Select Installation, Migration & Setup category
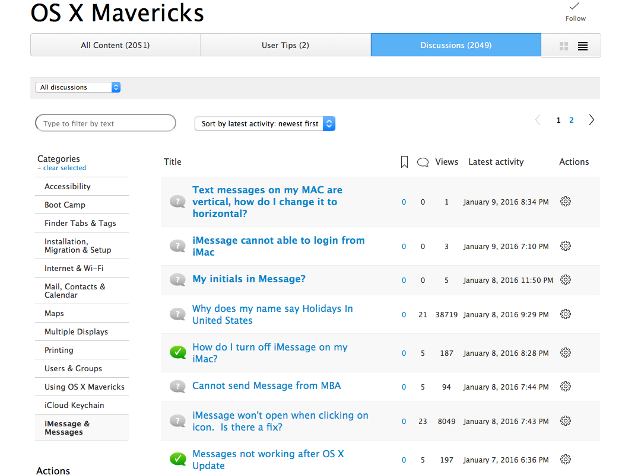 [x=82, y=246]
